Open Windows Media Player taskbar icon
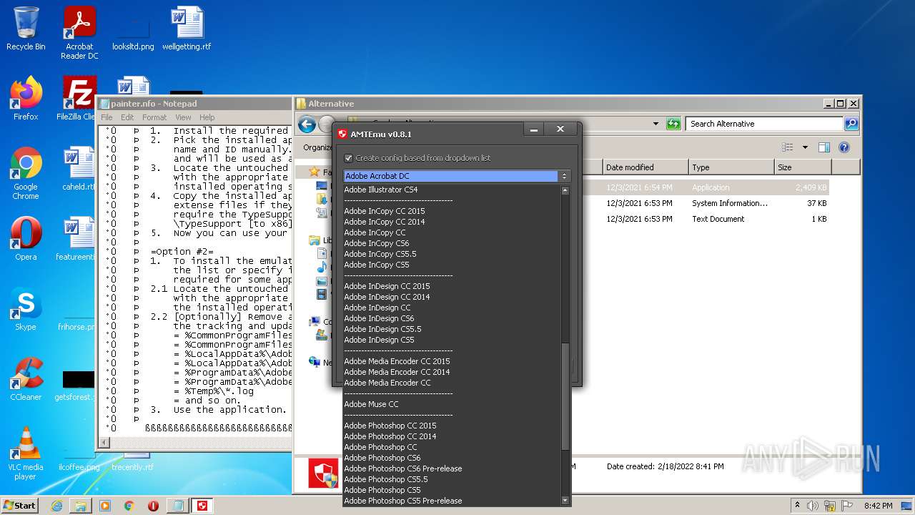The height and width of the screenshot is (515, 915). click(x=105, y=506)
